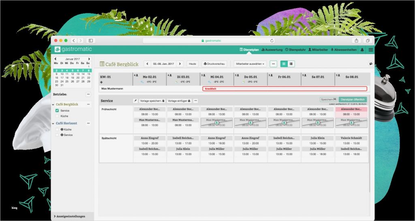The image size is (415, 221).
Task: Click the pin icon in the Service bar
Action: pos(135,101)
